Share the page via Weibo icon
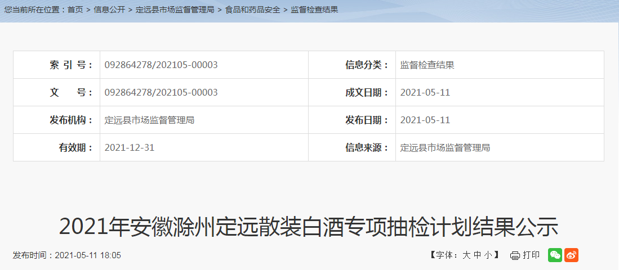Image resolution: width=619 pixels, height=270 pixels. (x=571, y=255)
